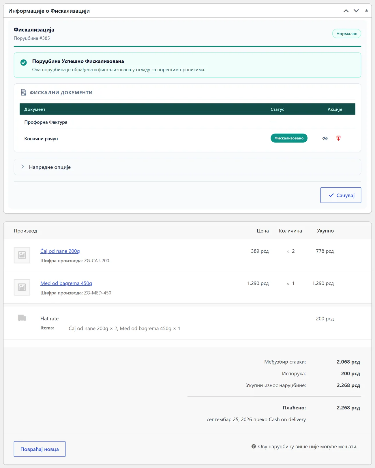The image size is (375, 468).
Task: Move the Информације о Фискализацији panel up
Action: (x=346, y=11)
